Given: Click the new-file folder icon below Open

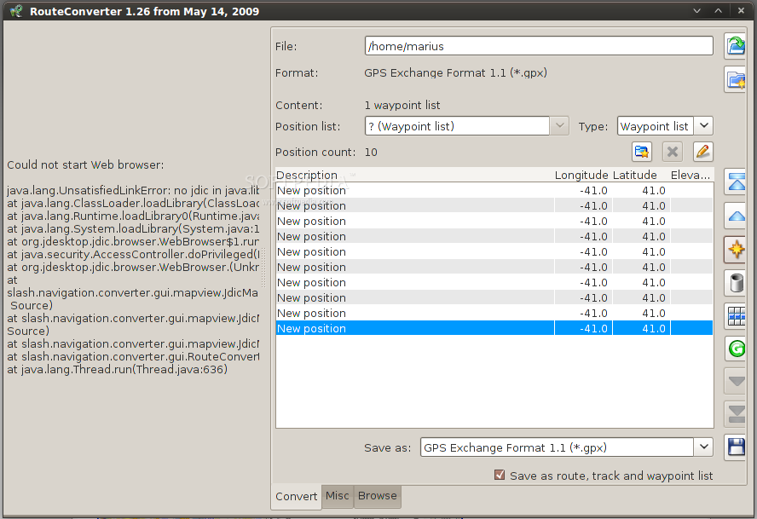Looking at the screenshot, I should pyautogui.click(x=736, y=79).
